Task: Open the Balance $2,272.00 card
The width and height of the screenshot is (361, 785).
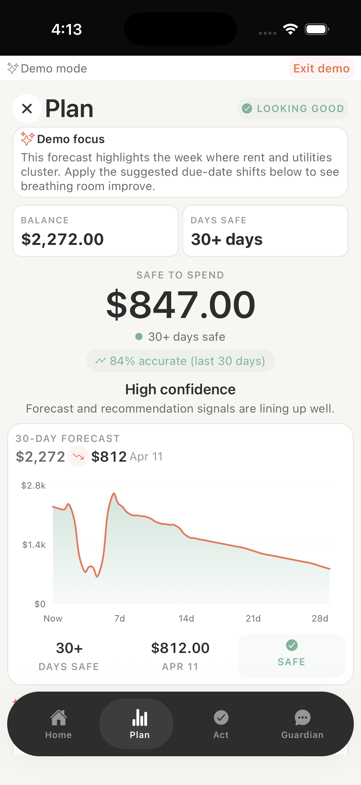Action: [95, 231]
